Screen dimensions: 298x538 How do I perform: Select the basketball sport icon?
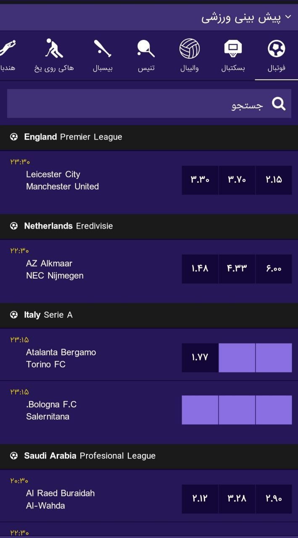233,49
